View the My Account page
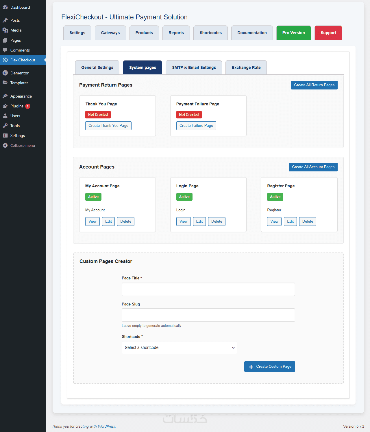The height and width of the screenshot is (432, 370). pos(92,222)
